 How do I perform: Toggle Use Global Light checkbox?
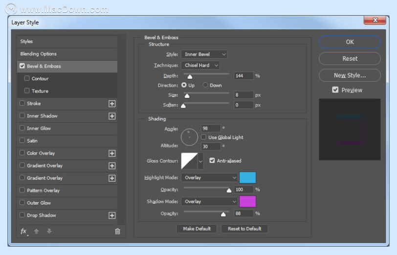[x=203, y=137]
